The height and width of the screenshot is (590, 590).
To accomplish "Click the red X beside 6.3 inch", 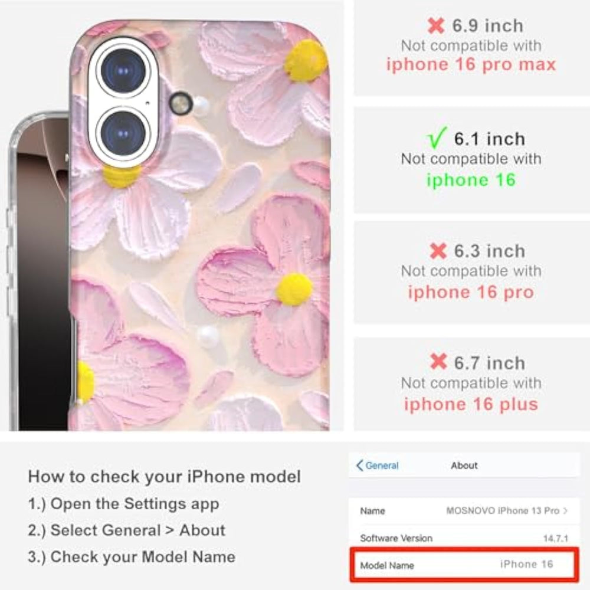I will point(438,251).
